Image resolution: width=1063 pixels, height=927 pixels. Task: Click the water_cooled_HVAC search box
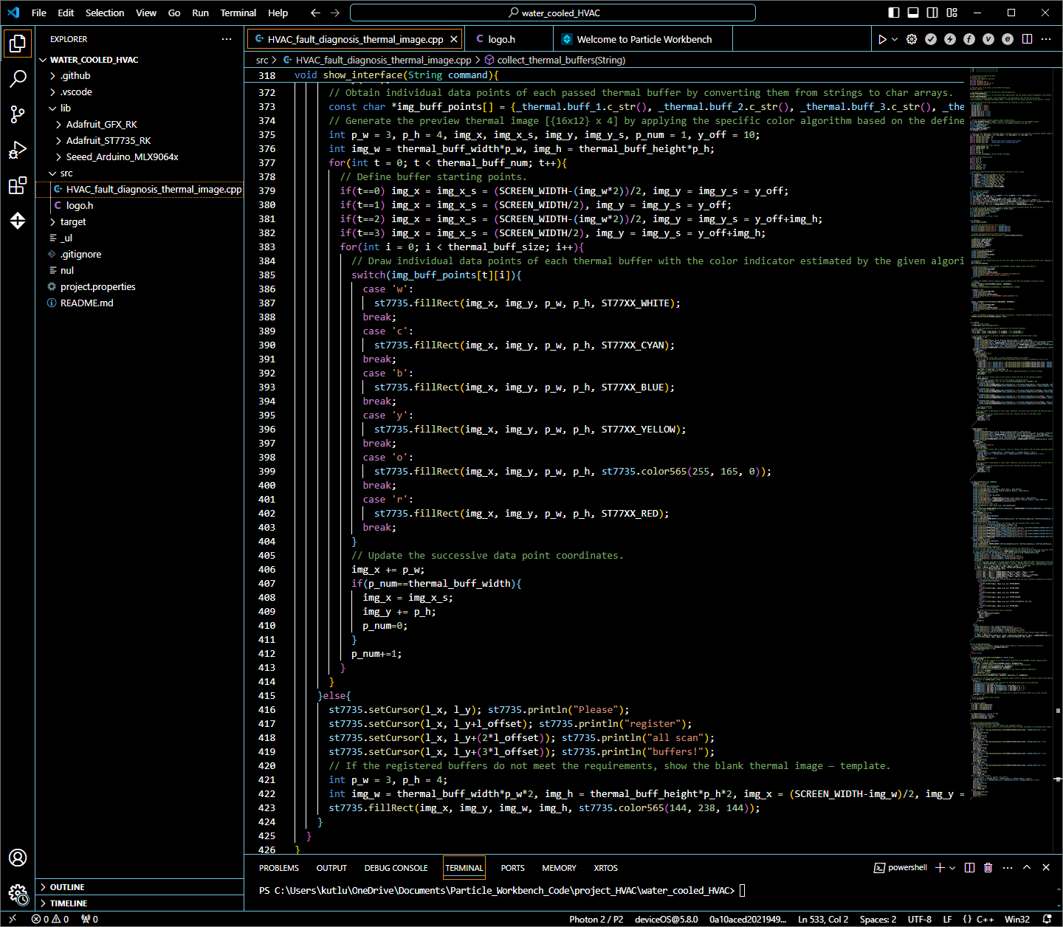tap(553, 13)
